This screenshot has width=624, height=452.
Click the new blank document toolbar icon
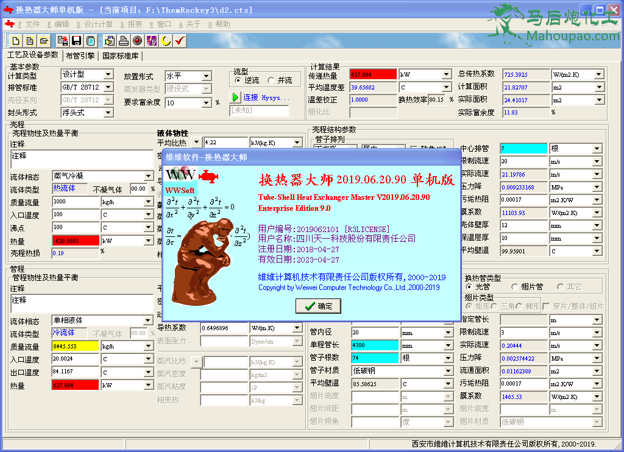coord(15,41)
